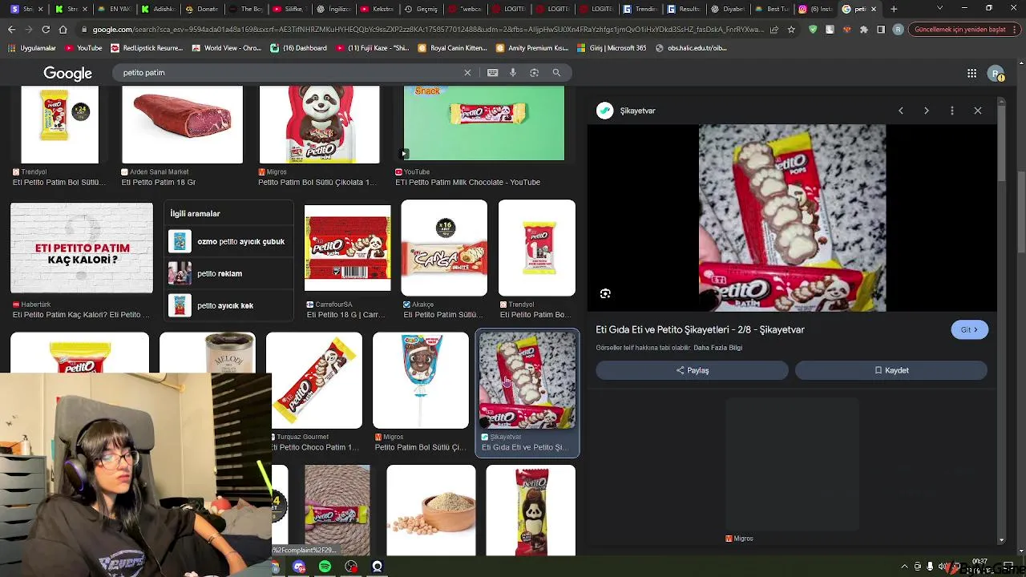Open the Giriş Microsoft 365 bookmark
Viewport: 1026px width, 577px height.
(x=611, y=48)
